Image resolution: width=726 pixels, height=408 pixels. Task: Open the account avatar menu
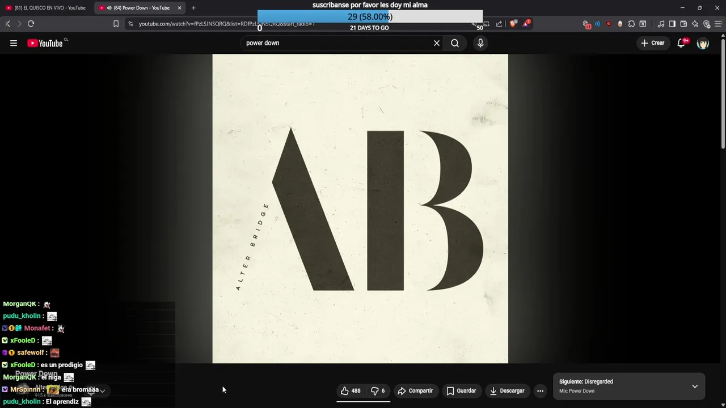point(703,44)
